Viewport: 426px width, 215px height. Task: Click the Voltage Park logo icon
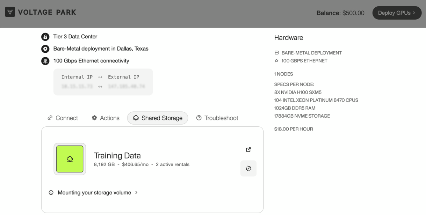10,12
